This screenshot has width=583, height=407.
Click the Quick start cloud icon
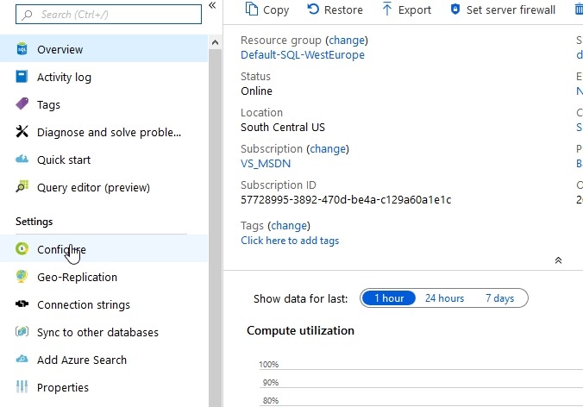22,160
